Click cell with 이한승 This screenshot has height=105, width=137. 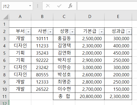[x=64, y=67]
